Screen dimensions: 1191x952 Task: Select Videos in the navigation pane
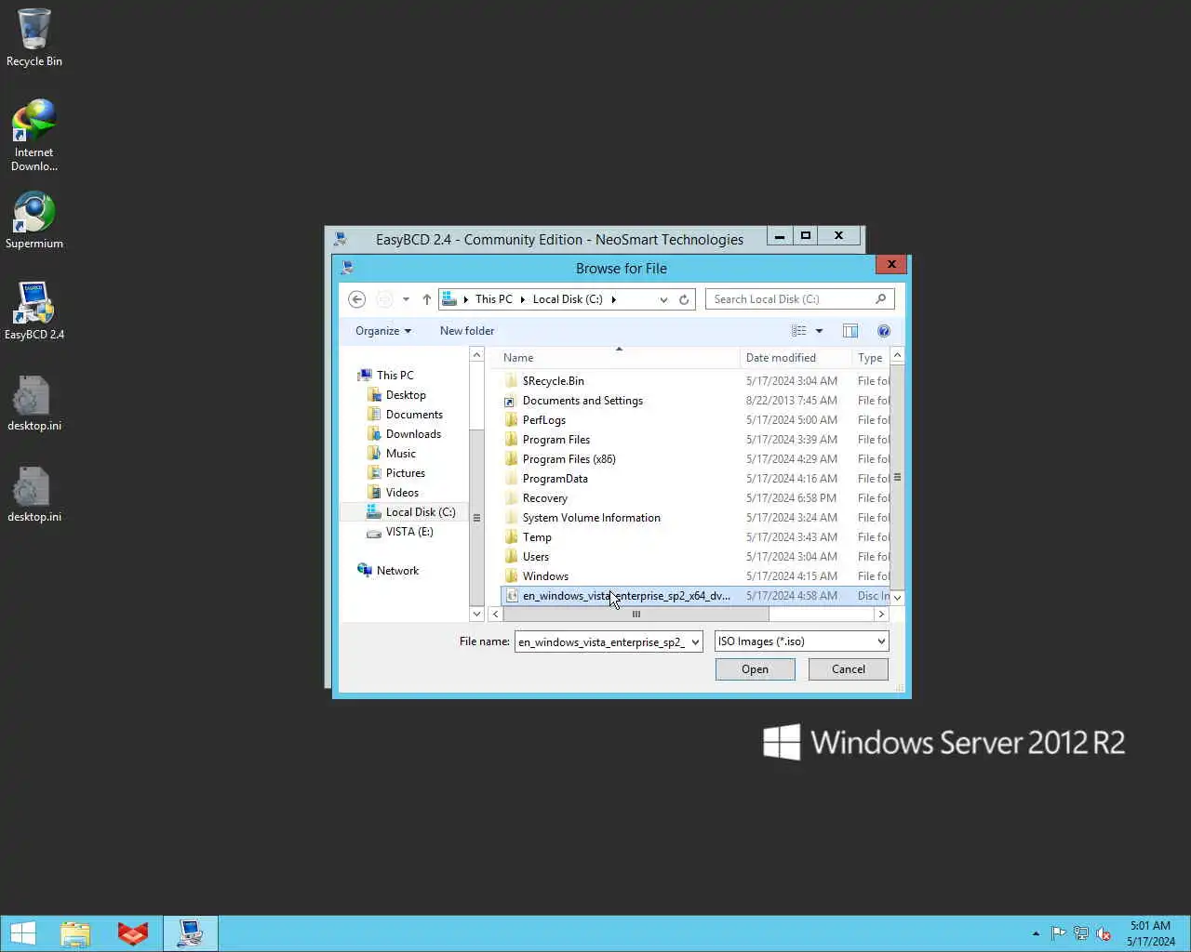pyautogui.click(x=402, y=493)
